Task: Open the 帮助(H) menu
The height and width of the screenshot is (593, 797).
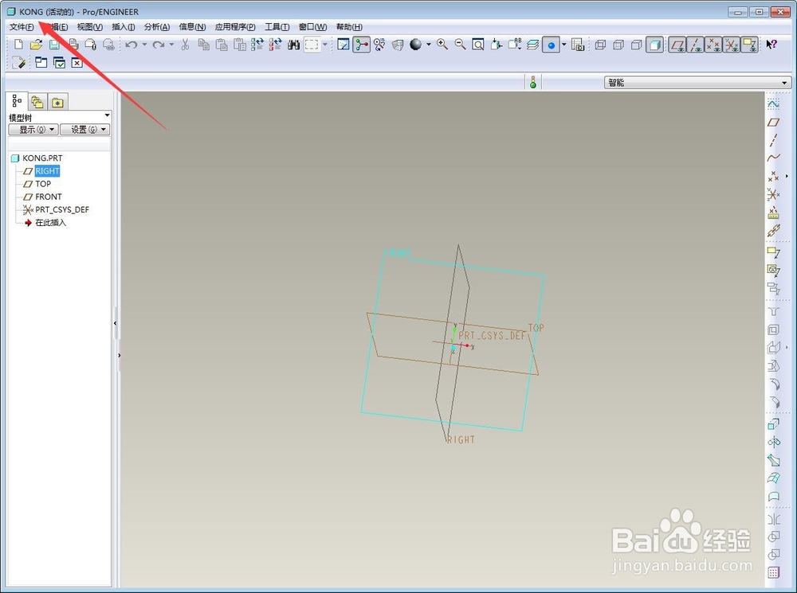Action: point(349,27)
